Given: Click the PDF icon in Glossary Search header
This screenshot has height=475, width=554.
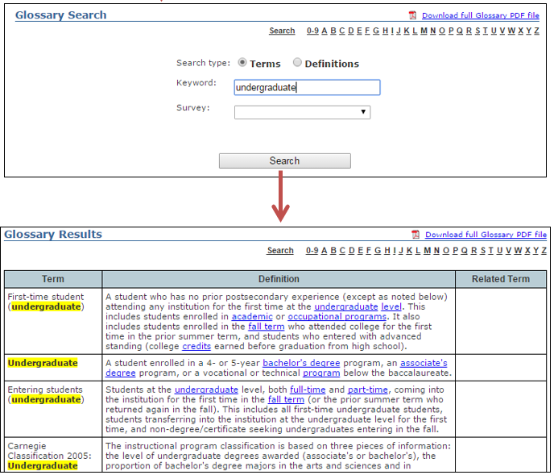Looking at the screenshot, I should [x=413, y=15].
